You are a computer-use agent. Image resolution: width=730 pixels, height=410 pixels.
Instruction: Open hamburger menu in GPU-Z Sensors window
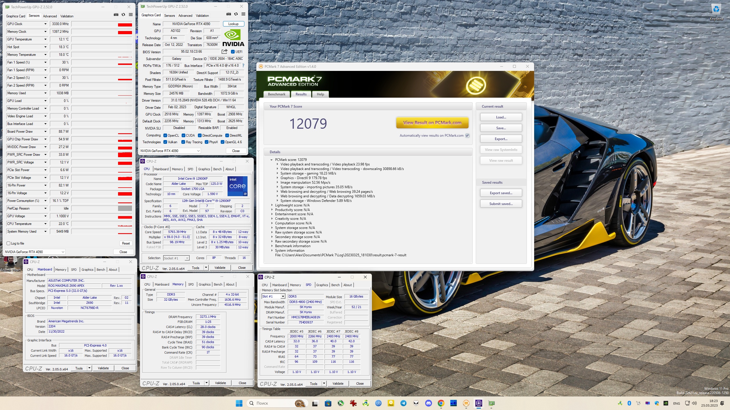point(131,15)
